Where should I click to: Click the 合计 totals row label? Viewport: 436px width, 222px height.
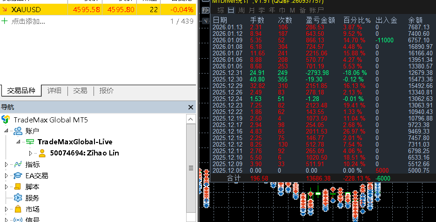[234, 178]
